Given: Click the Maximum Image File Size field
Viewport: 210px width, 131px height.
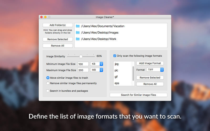Looking at the screenshot, I should click(x=83, y=70).
